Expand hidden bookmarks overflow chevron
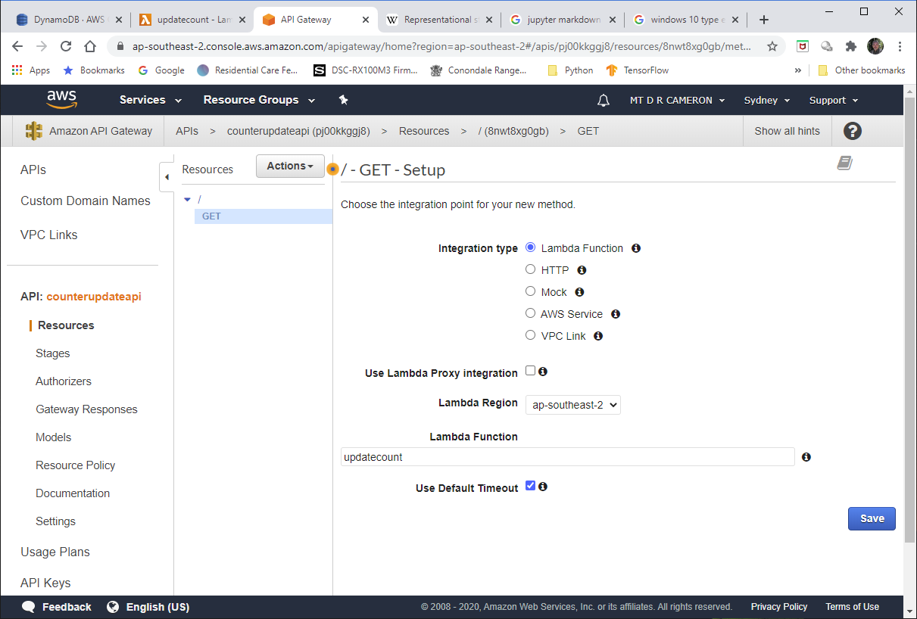Image resolution: width=917 pixels, height=619 pixels. (x=797, y=70)
